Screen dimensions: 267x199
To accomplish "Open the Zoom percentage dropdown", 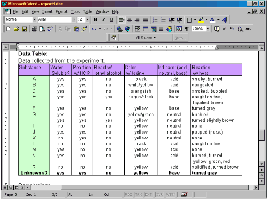I will point(208,29).
